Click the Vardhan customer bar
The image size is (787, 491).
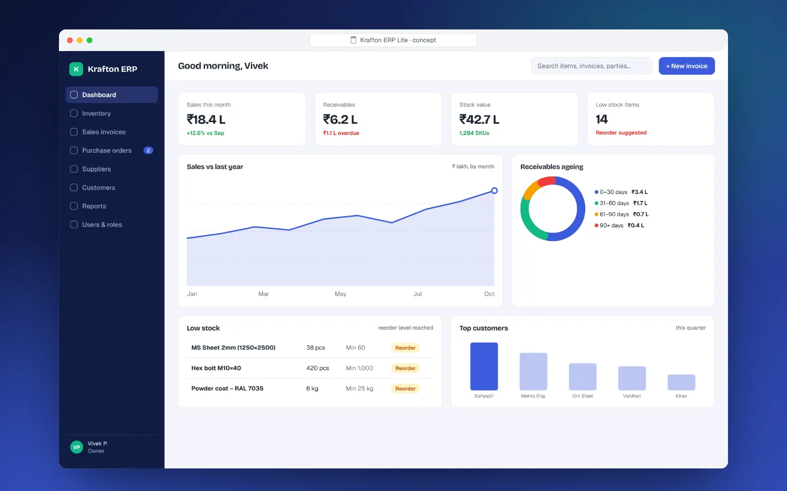pyautogui.click(x=632, y=379)
